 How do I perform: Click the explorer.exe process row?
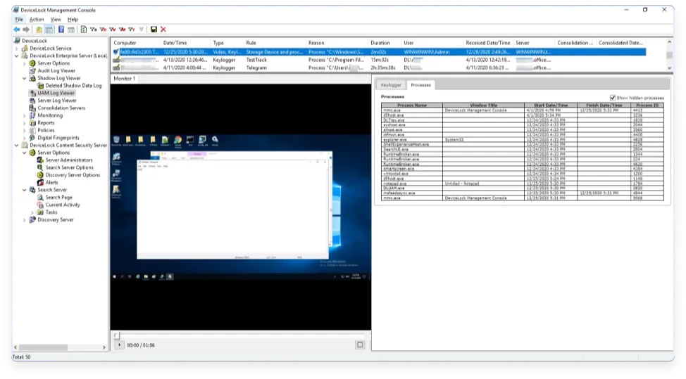(523, 140)
